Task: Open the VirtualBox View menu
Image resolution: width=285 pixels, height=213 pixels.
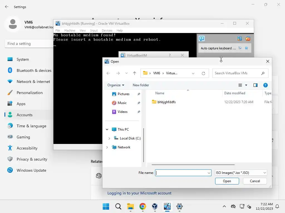Action: (x=82, y=31)
